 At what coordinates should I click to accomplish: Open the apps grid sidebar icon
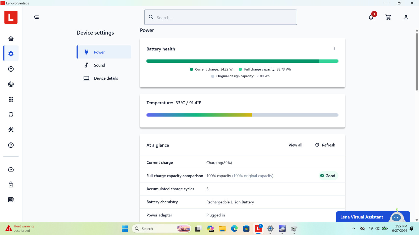pos(11,99)
